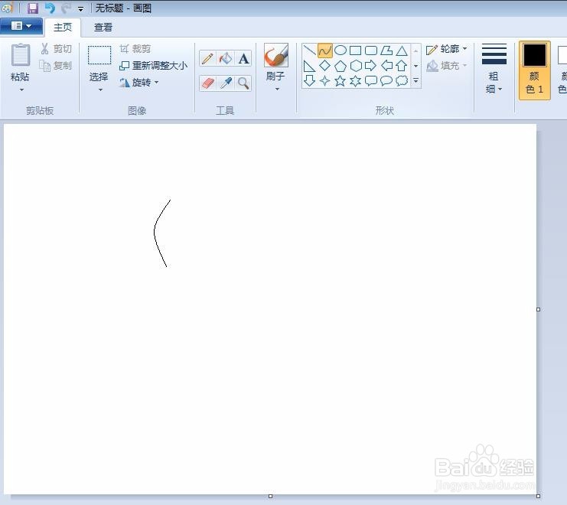The image size is (567, 505).
Task: Click the Crop (裁剪) button
Action: [x=135, y=48]
